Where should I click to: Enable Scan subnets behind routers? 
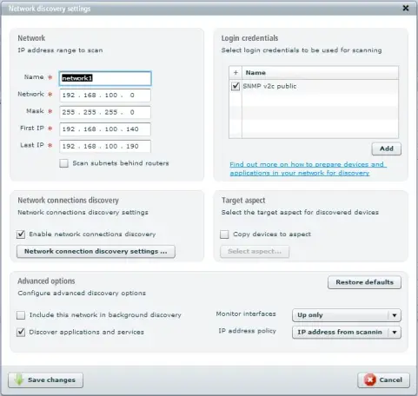(x=63, y=163)
